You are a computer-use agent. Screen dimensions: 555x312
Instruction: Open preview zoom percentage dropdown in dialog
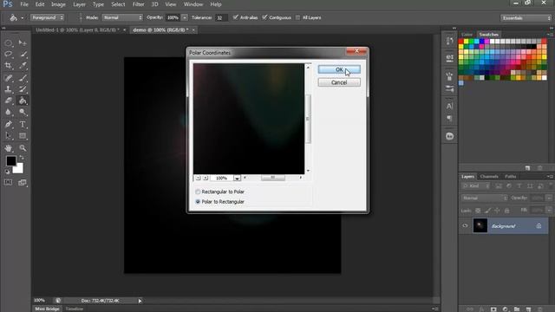(237, 178)
